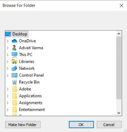Expand the Adobe folder chevron

click(x=8, y=89)
